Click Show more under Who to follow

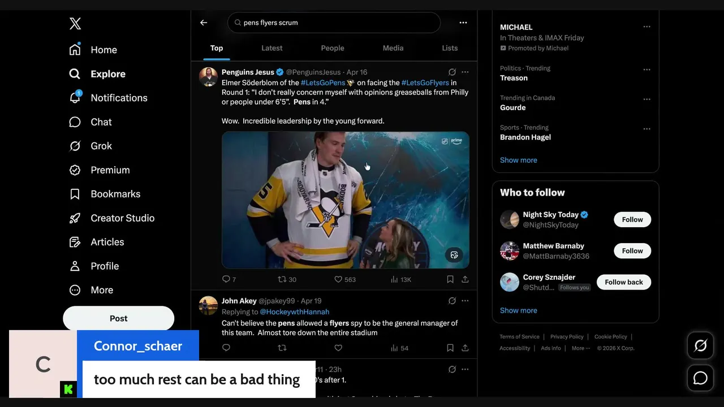point(519,310)
